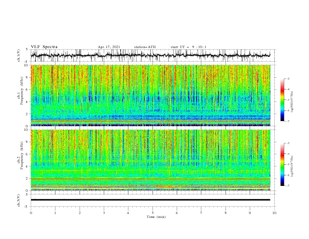Click the 'ch.3(V)' axis label
This screenshot has width=309, height=239.
[x=19, y=200]
